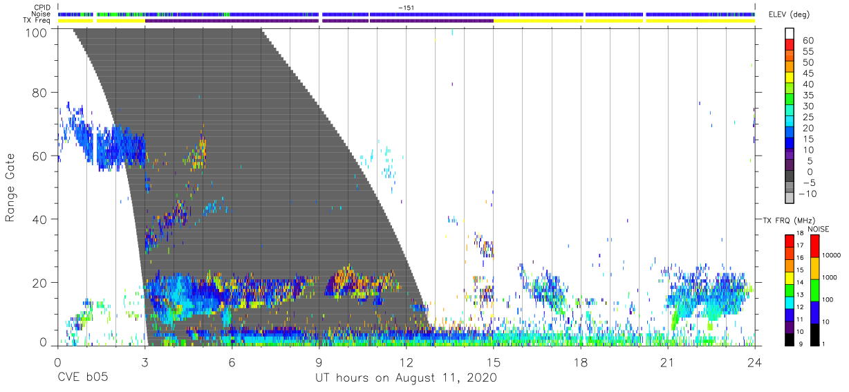Click the '-151' CPID value text
The width and height of the screenshot is (849, 392).
point(406,8)
